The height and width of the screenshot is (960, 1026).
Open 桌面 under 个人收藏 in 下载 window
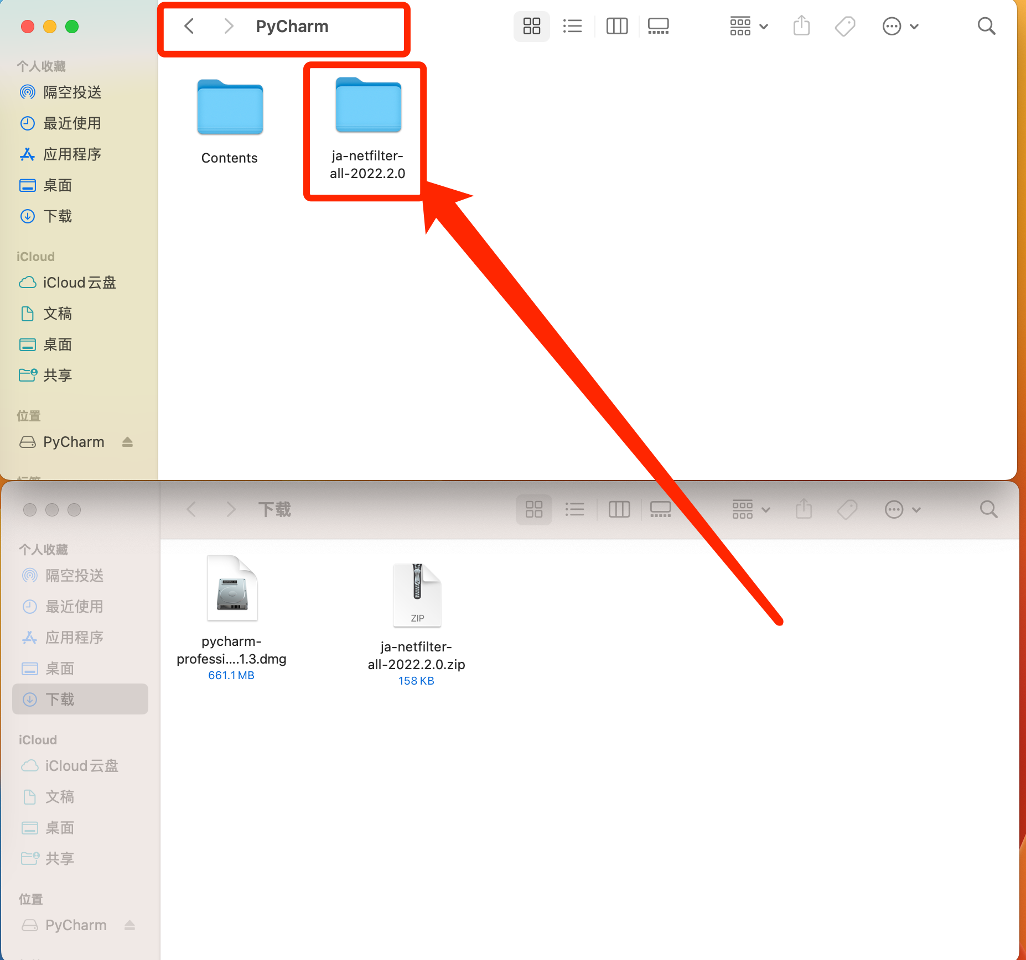click(x=49, y=669)
